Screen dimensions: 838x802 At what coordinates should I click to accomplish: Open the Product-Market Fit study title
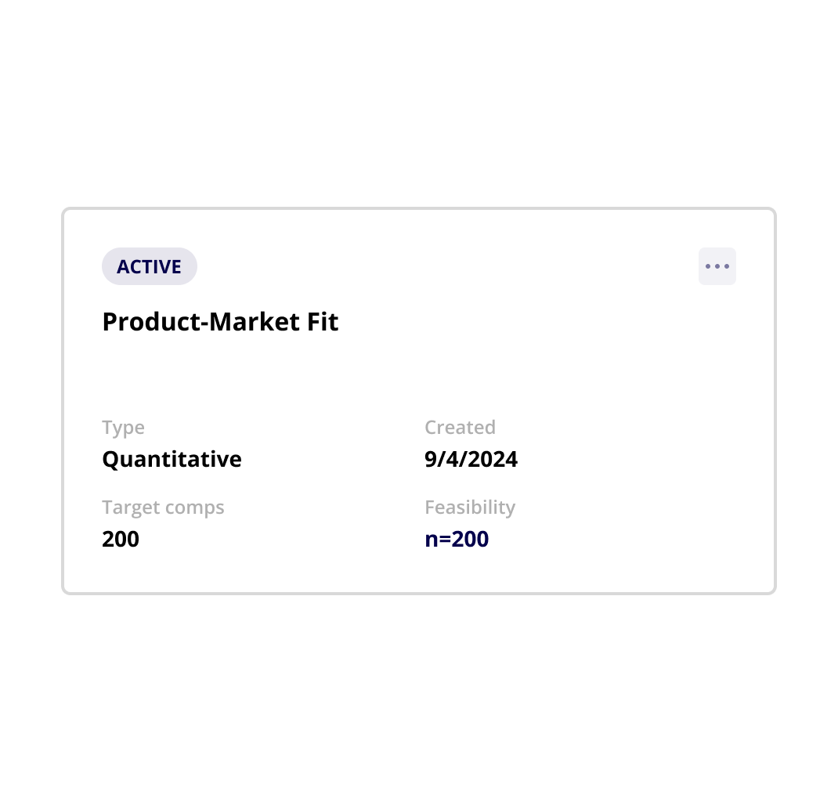220,322
